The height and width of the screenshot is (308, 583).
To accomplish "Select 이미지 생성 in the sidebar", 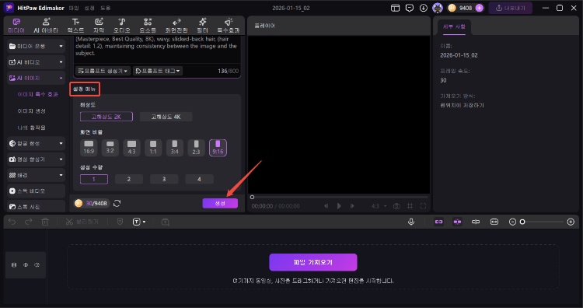I will (32, 111).
